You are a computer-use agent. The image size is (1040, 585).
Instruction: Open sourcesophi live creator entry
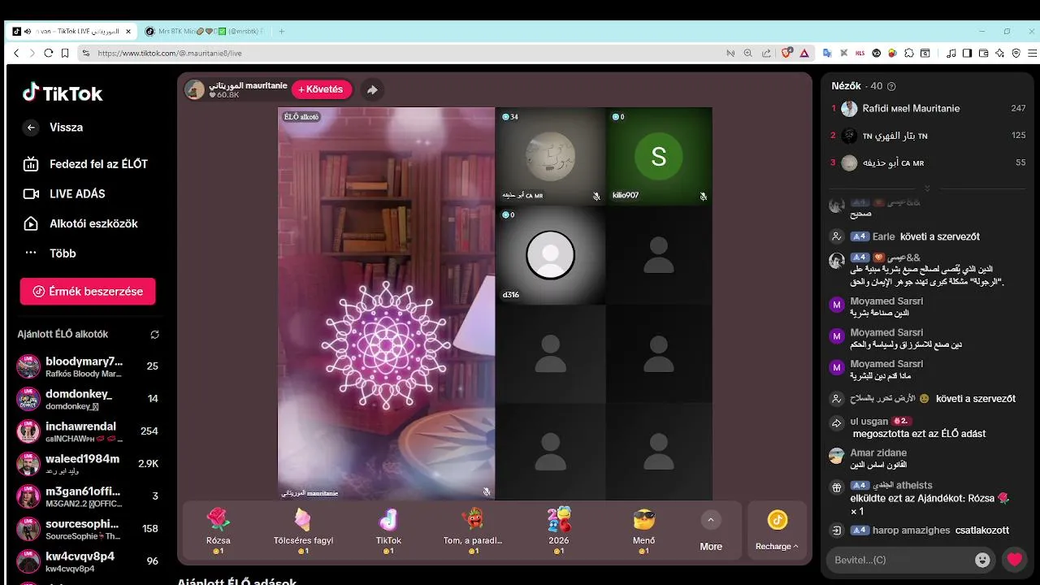[x=88, y=529]
